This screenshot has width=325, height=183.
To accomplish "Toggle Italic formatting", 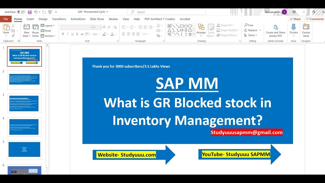I will click(68, 34).
